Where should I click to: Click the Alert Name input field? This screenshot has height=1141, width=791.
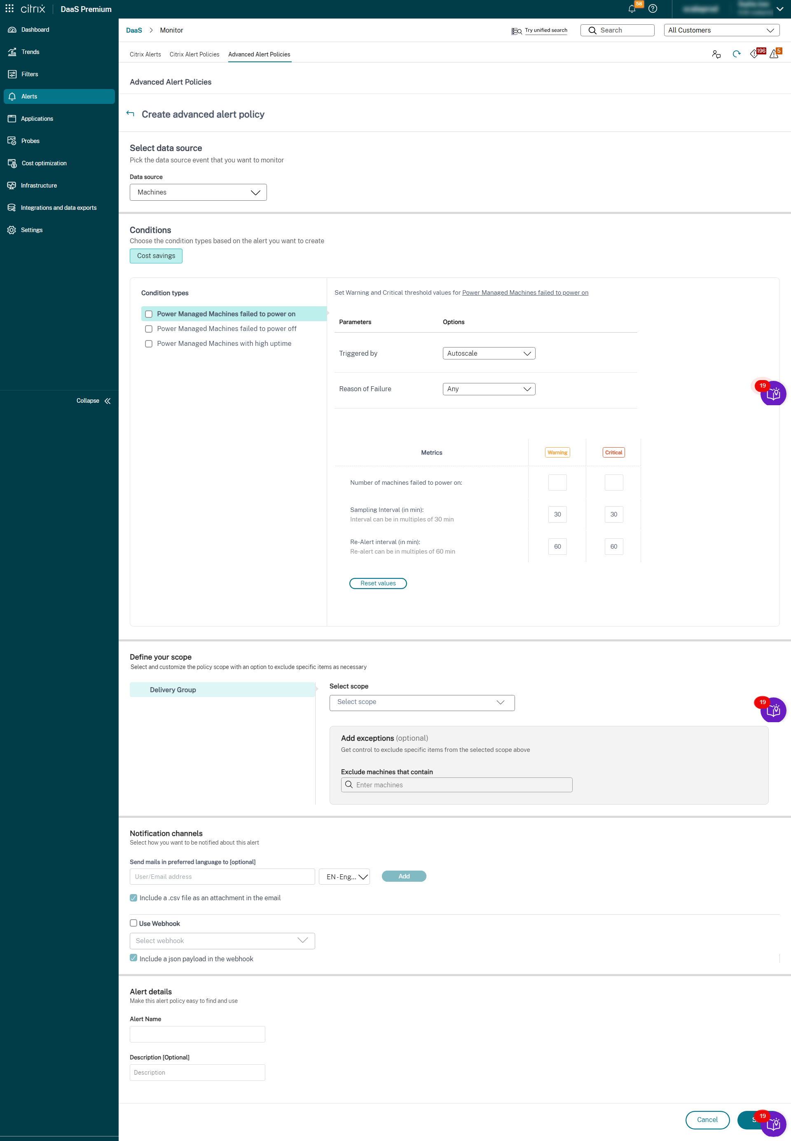coord(197,1034)
